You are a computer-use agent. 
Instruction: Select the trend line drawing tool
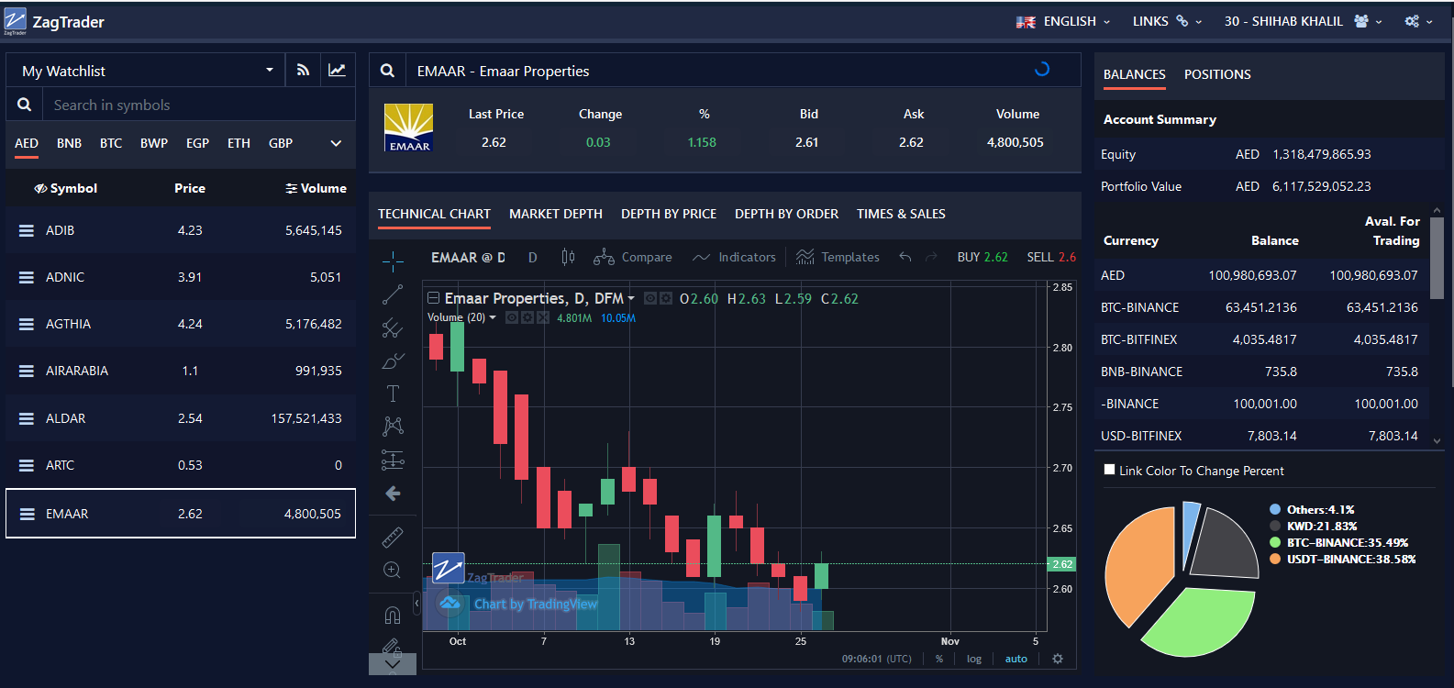point(393,294)
